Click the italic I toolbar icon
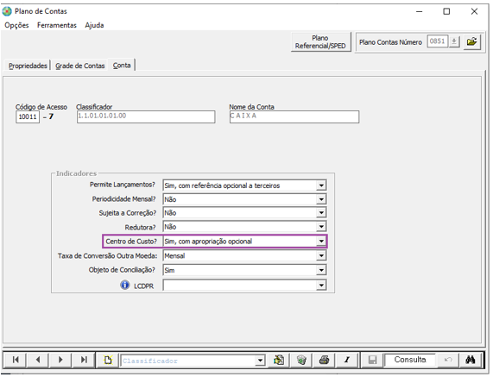This screenshot has height=377, width=493. 347,360
